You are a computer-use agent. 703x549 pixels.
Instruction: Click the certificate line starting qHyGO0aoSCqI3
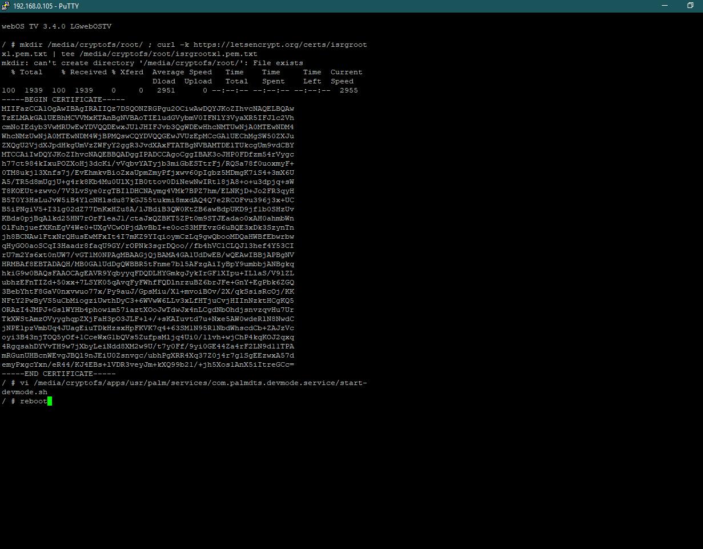tap(148, 246)
